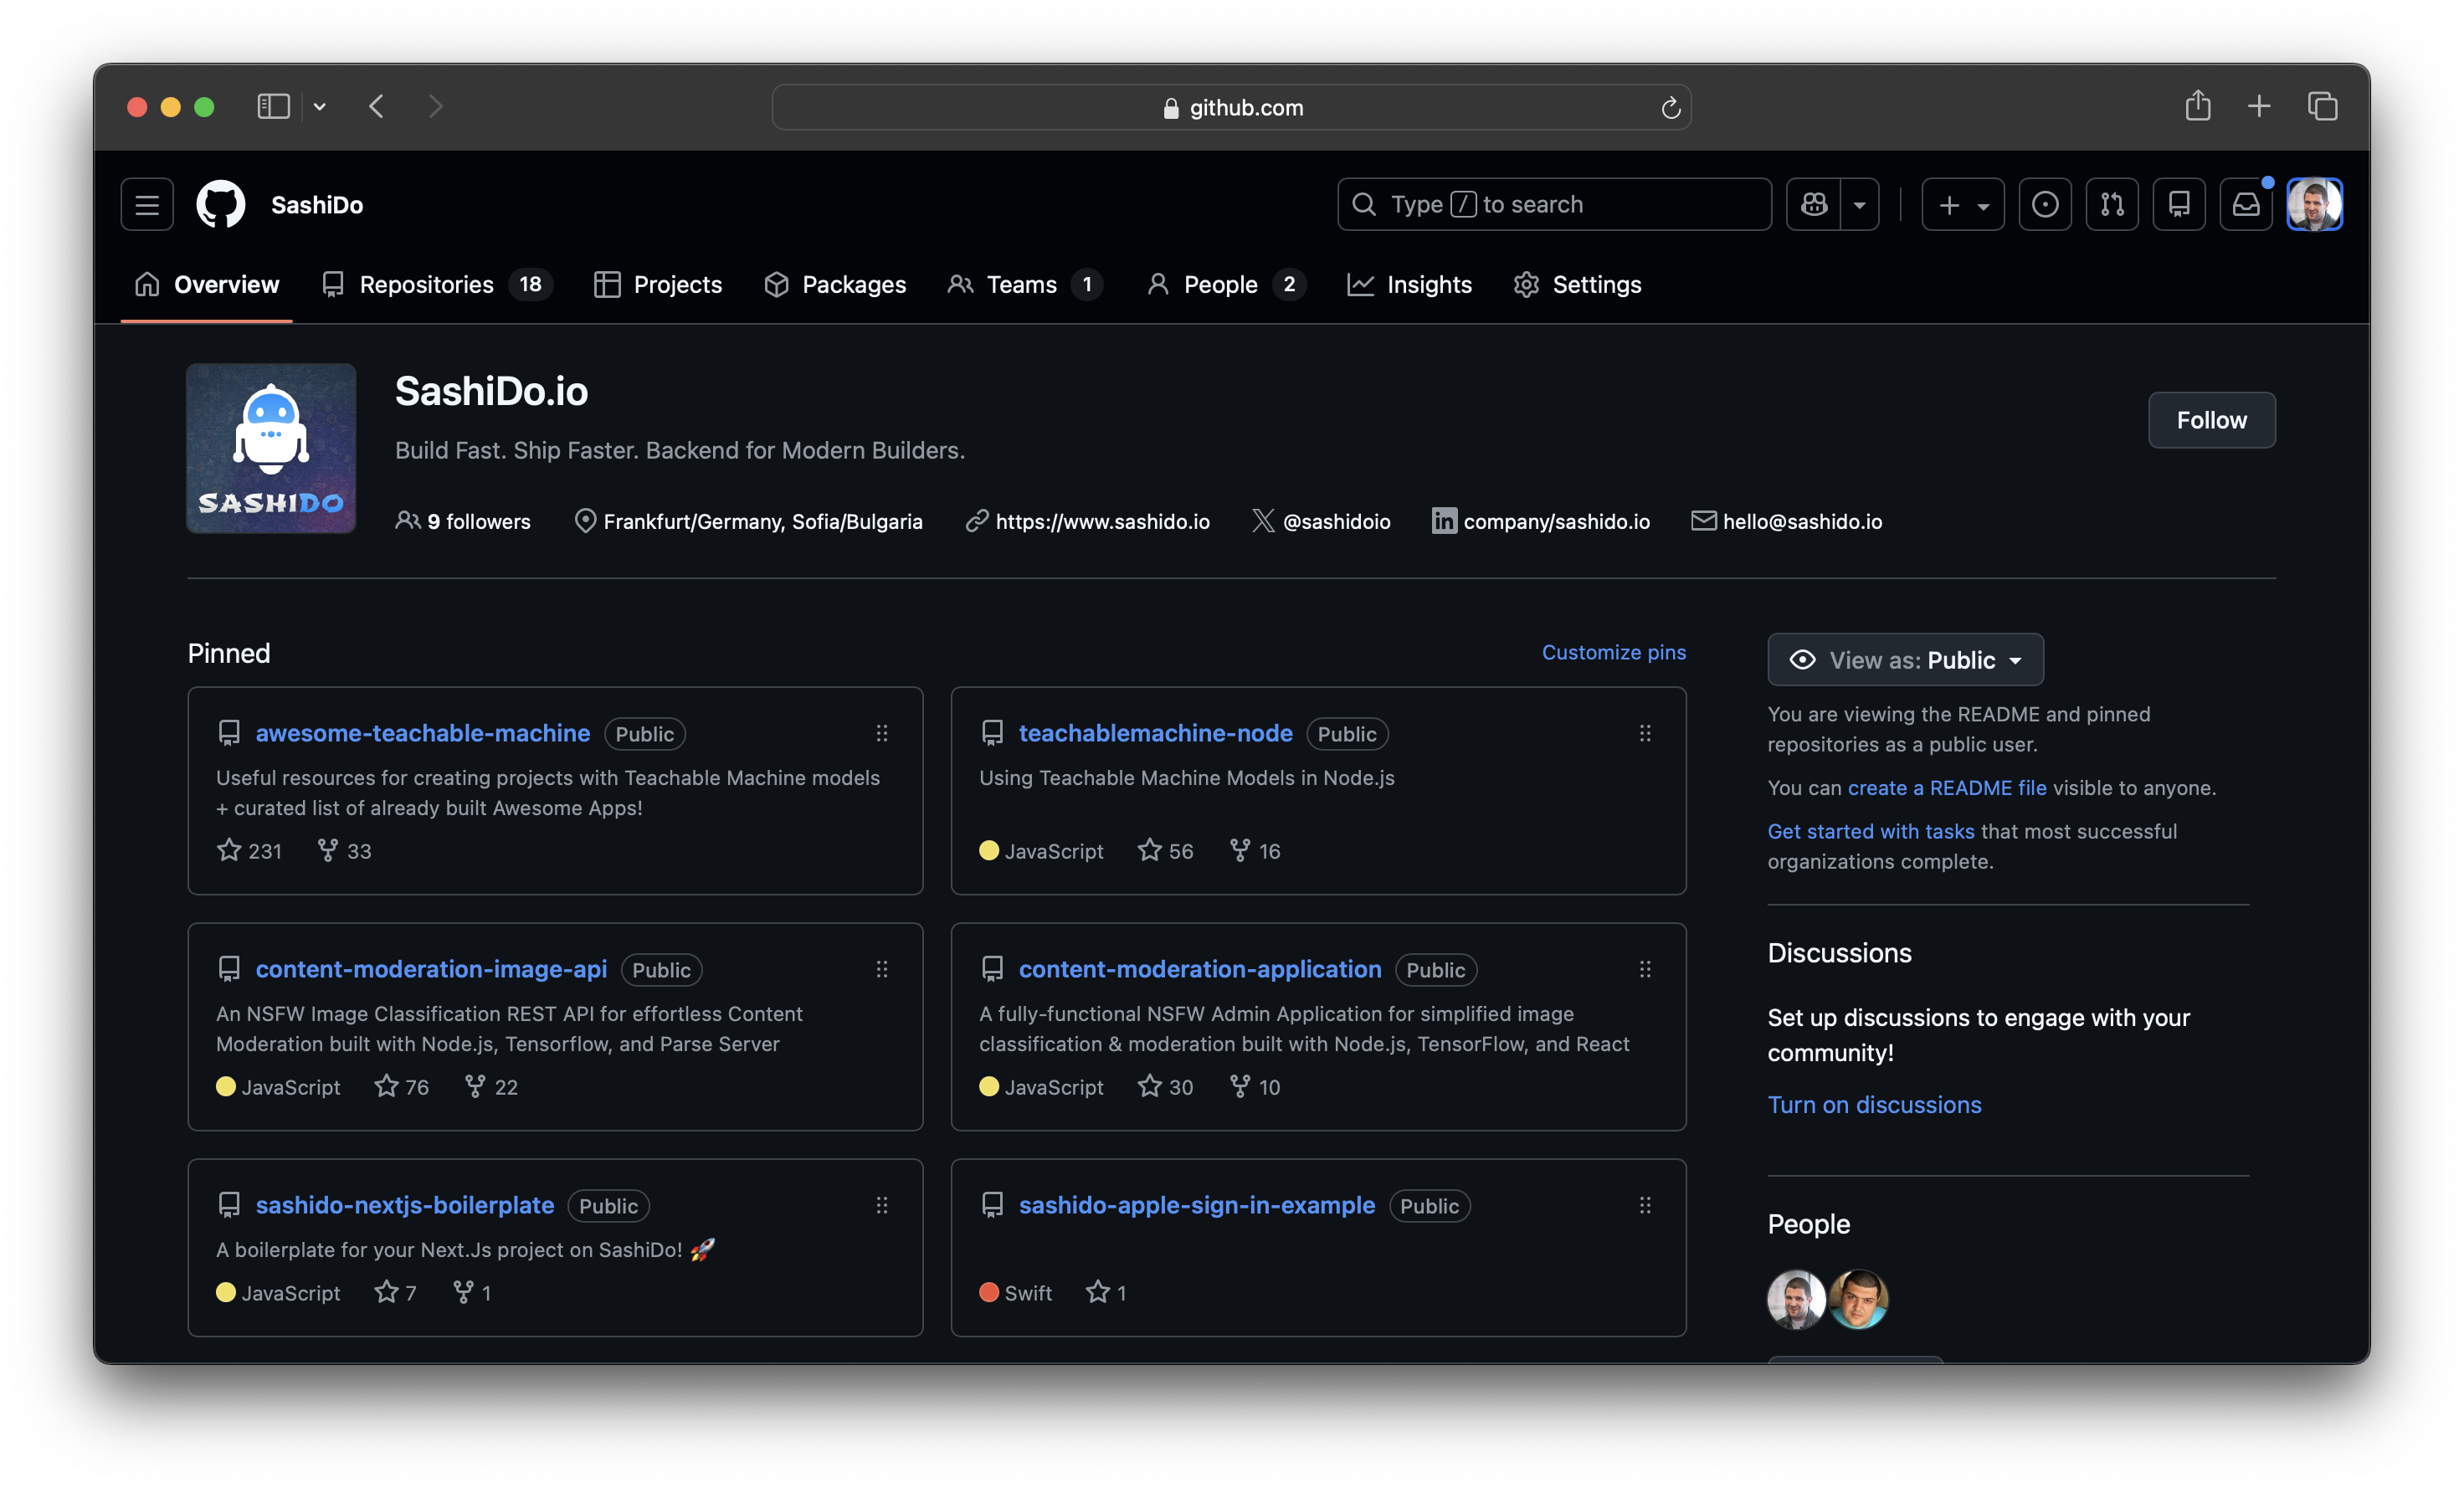Open the Customize pins link

point(1613,652)
